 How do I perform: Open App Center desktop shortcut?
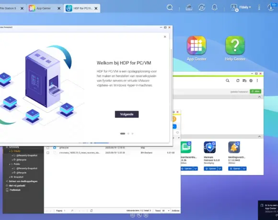[197, 48]
